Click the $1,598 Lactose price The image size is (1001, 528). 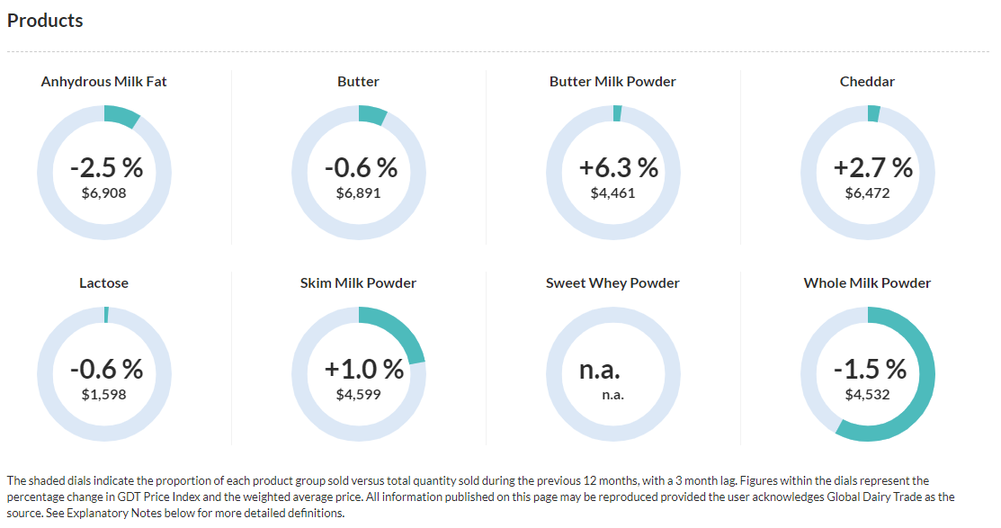(103, 395)
